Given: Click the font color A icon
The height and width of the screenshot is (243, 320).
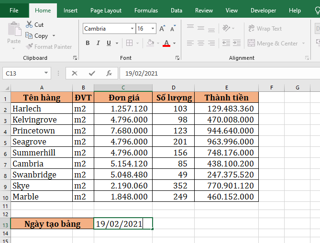Looking at the screenshot, I should pos(166,43).
